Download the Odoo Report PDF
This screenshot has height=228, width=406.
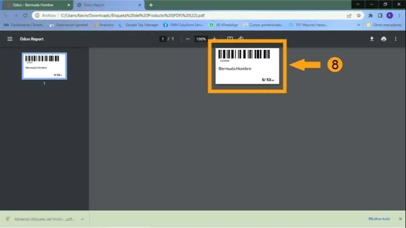point(371,39)
